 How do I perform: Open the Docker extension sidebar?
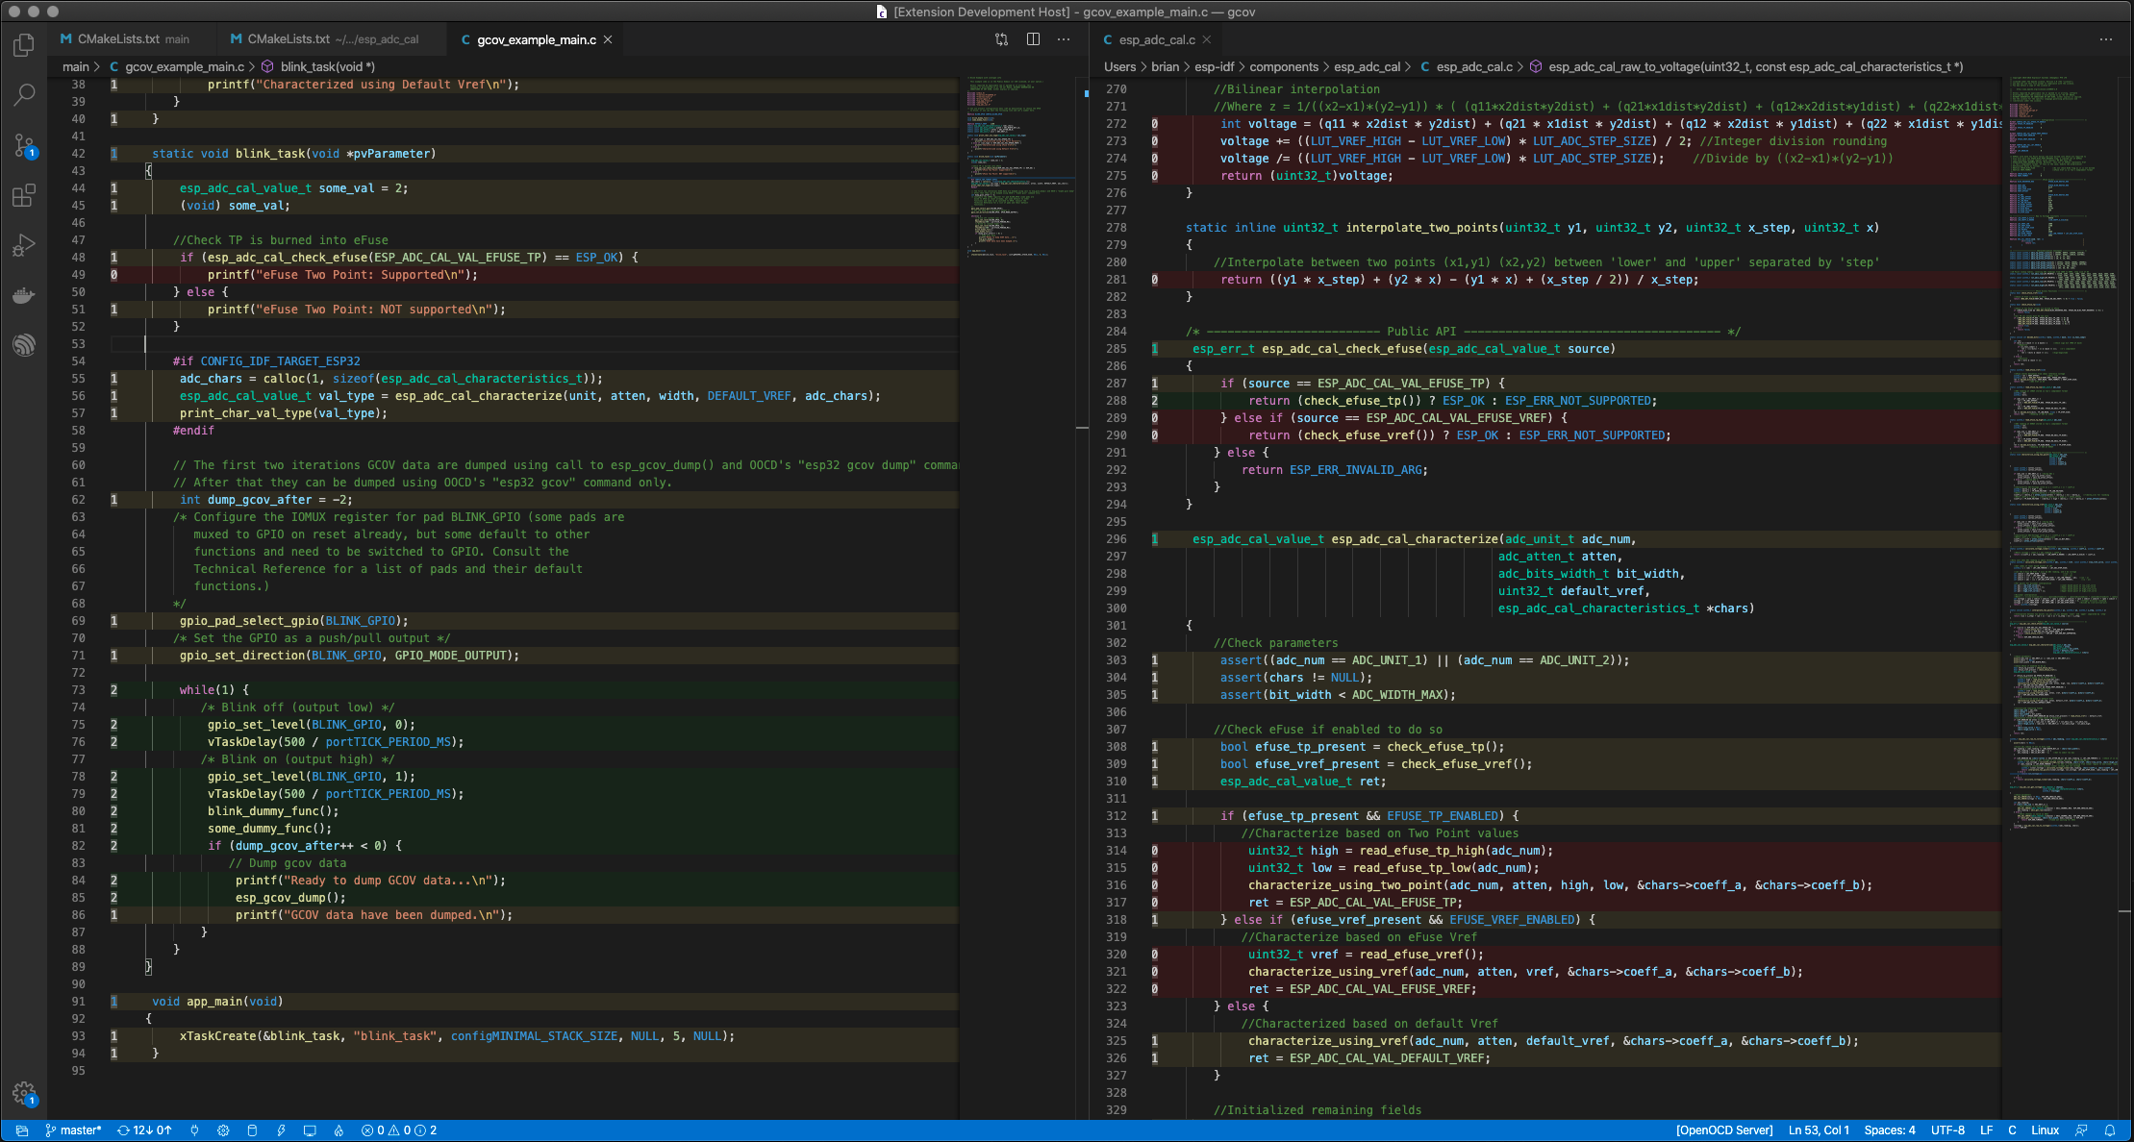(x=24, y=295)
